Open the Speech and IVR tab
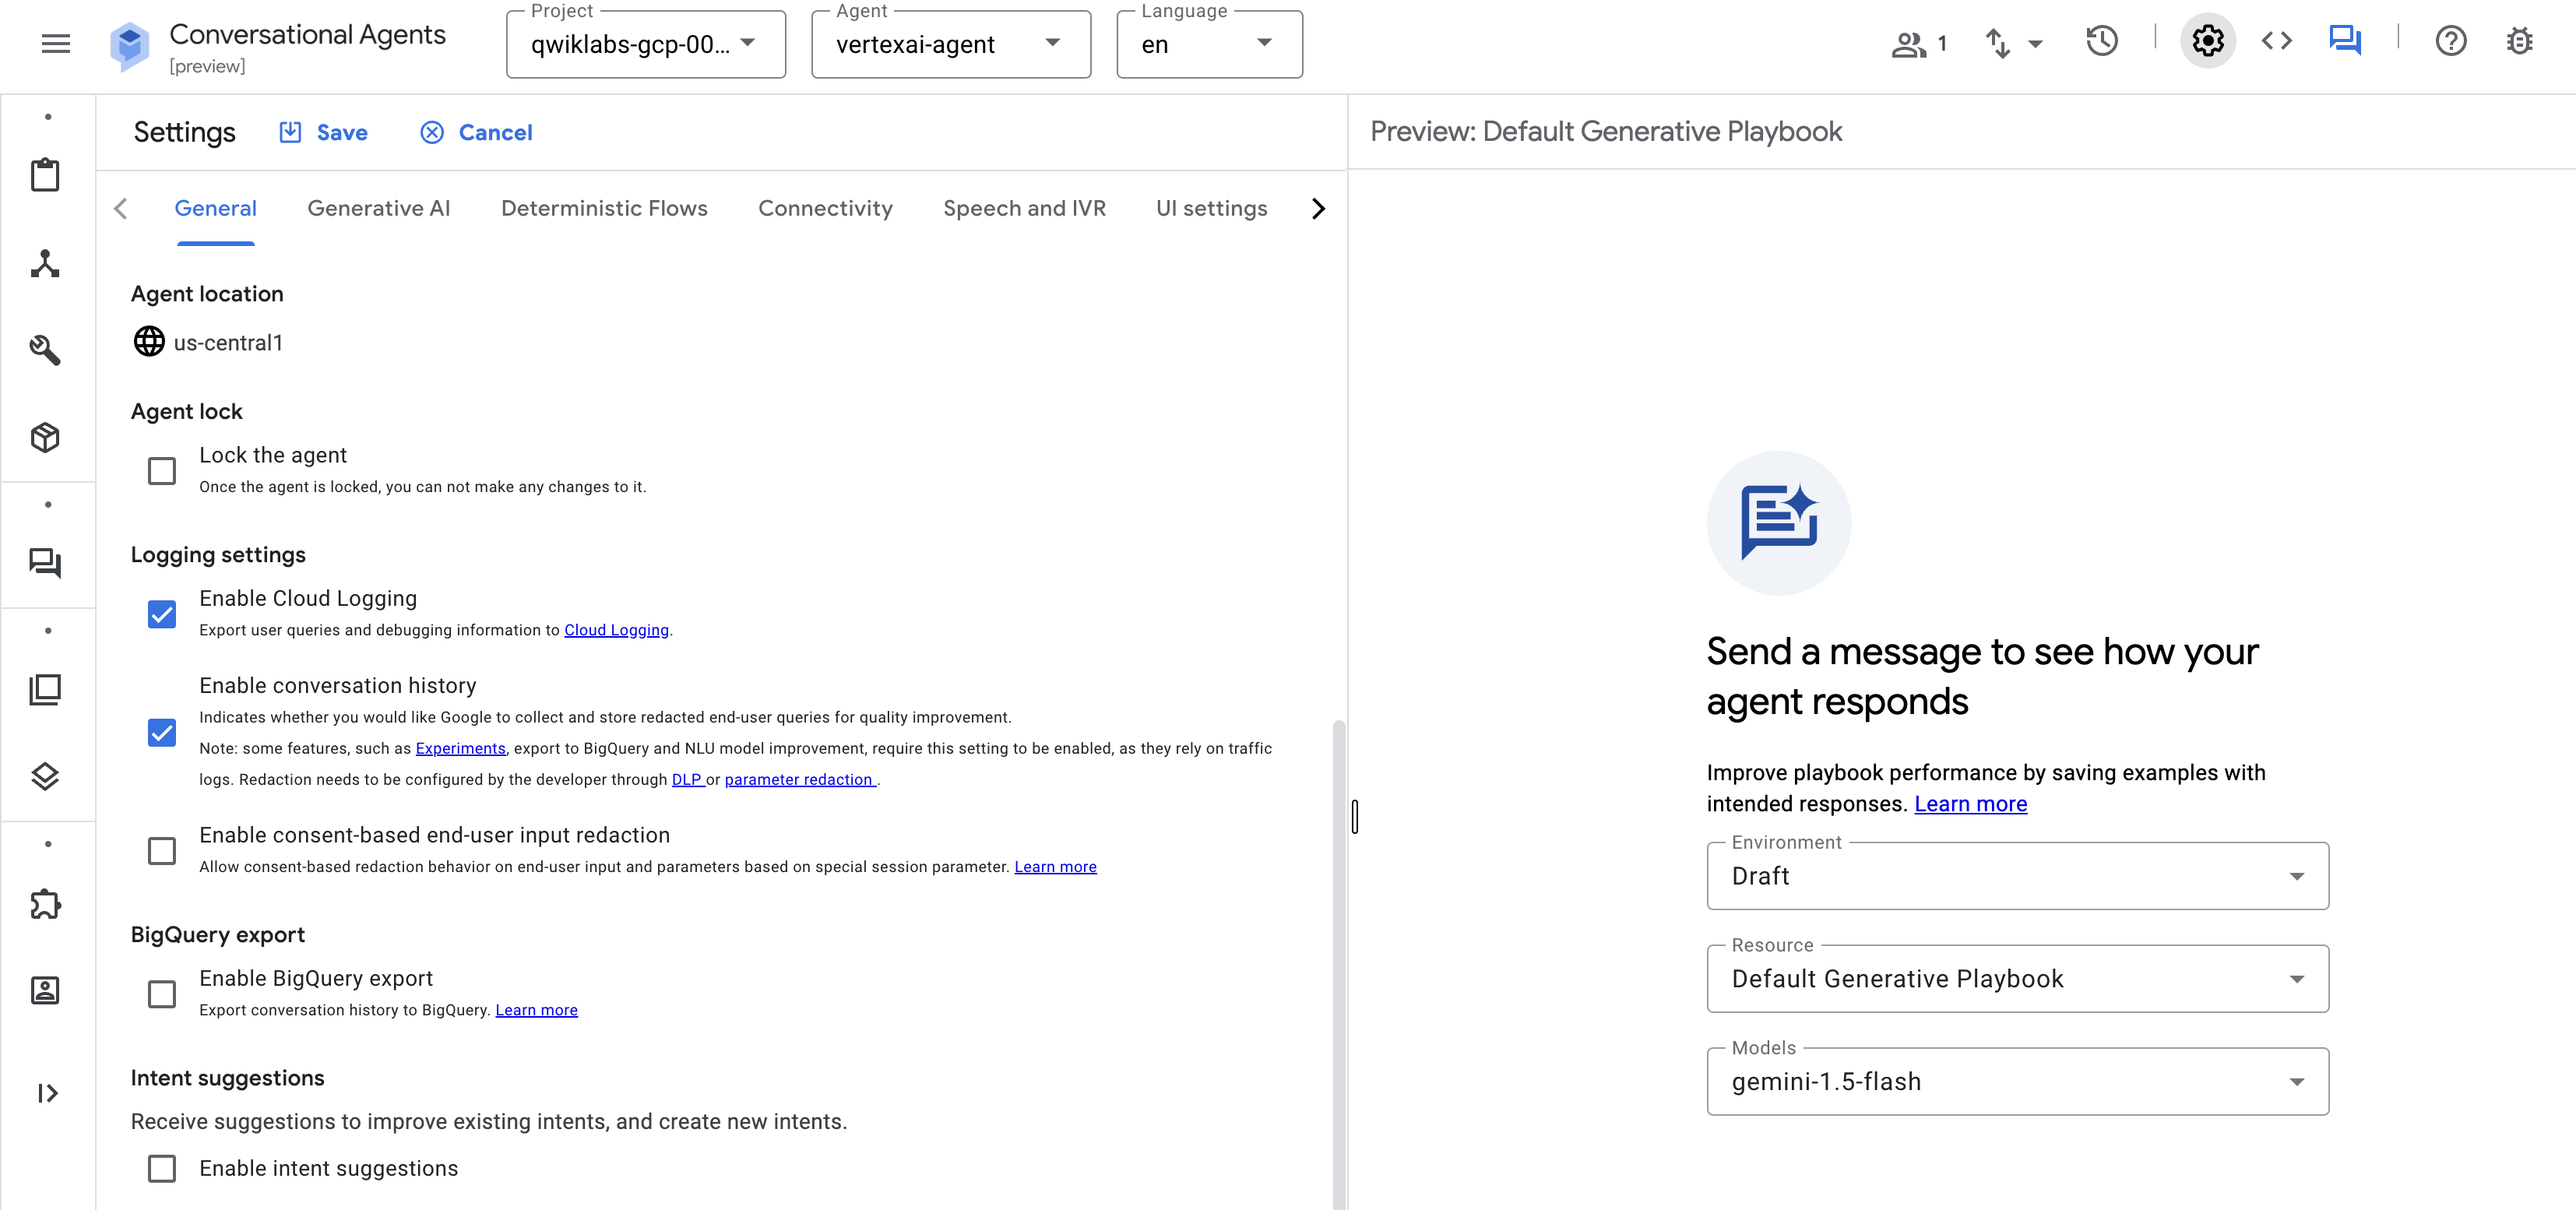The width and height of the screenshot is (2576, 1210). (1025, 208)
